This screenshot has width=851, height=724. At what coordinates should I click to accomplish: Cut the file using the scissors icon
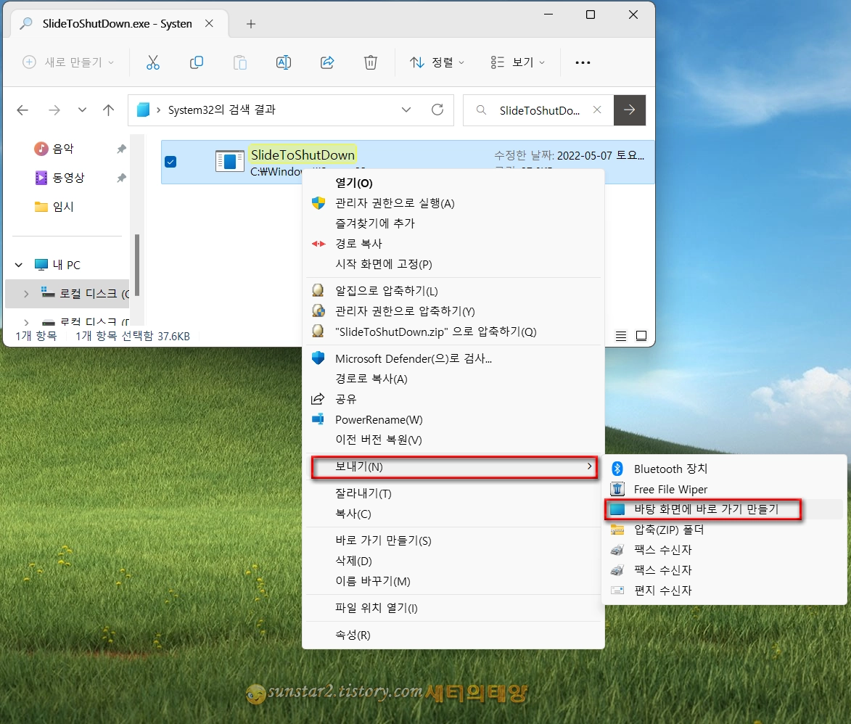click(x=153, y=62)
